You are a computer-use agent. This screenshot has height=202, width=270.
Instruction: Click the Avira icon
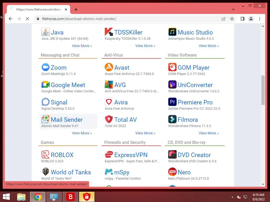[x=109, y=102]
